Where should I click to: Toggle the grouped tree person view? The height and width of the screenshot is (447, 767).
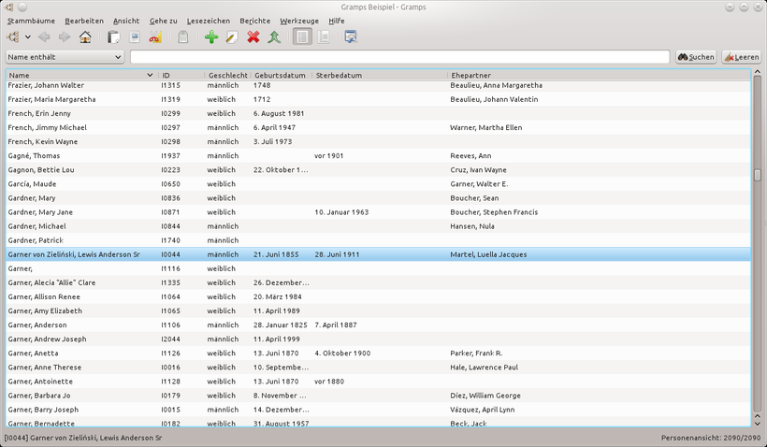point(324,36)
